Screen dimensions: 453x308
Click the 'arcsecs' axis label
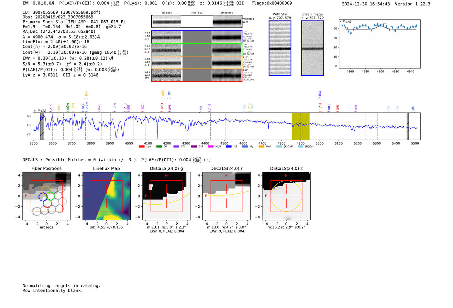(47, 227)
